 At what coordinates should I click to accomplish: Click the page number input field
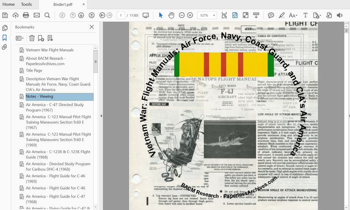coord(121,15)
